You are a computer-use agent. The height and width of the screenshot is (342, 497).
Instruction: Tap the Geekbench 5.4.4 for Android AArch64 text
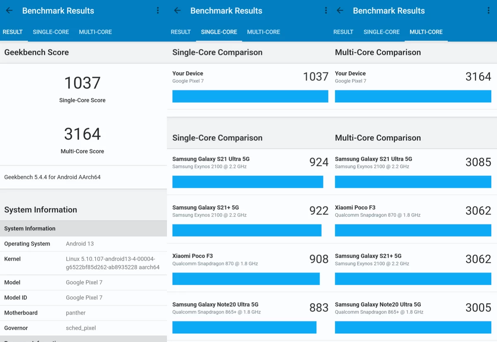coord(53,177)
